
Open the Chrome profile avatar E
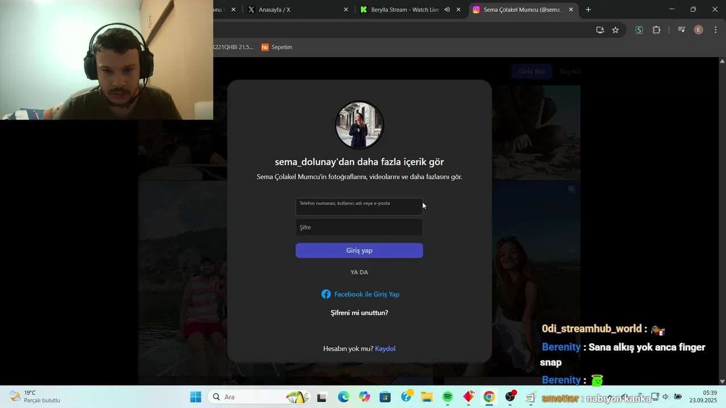(699, 30)
